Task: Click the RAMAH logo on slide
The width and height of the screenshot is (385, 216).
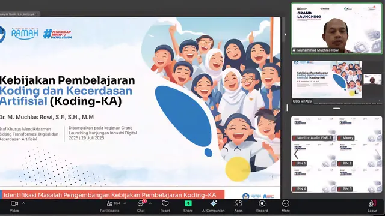Action: 25,34
